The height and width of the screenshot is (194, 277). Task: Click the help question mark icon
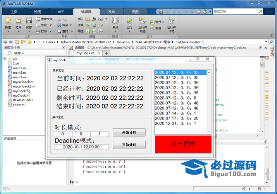click(x=205, y=12)
